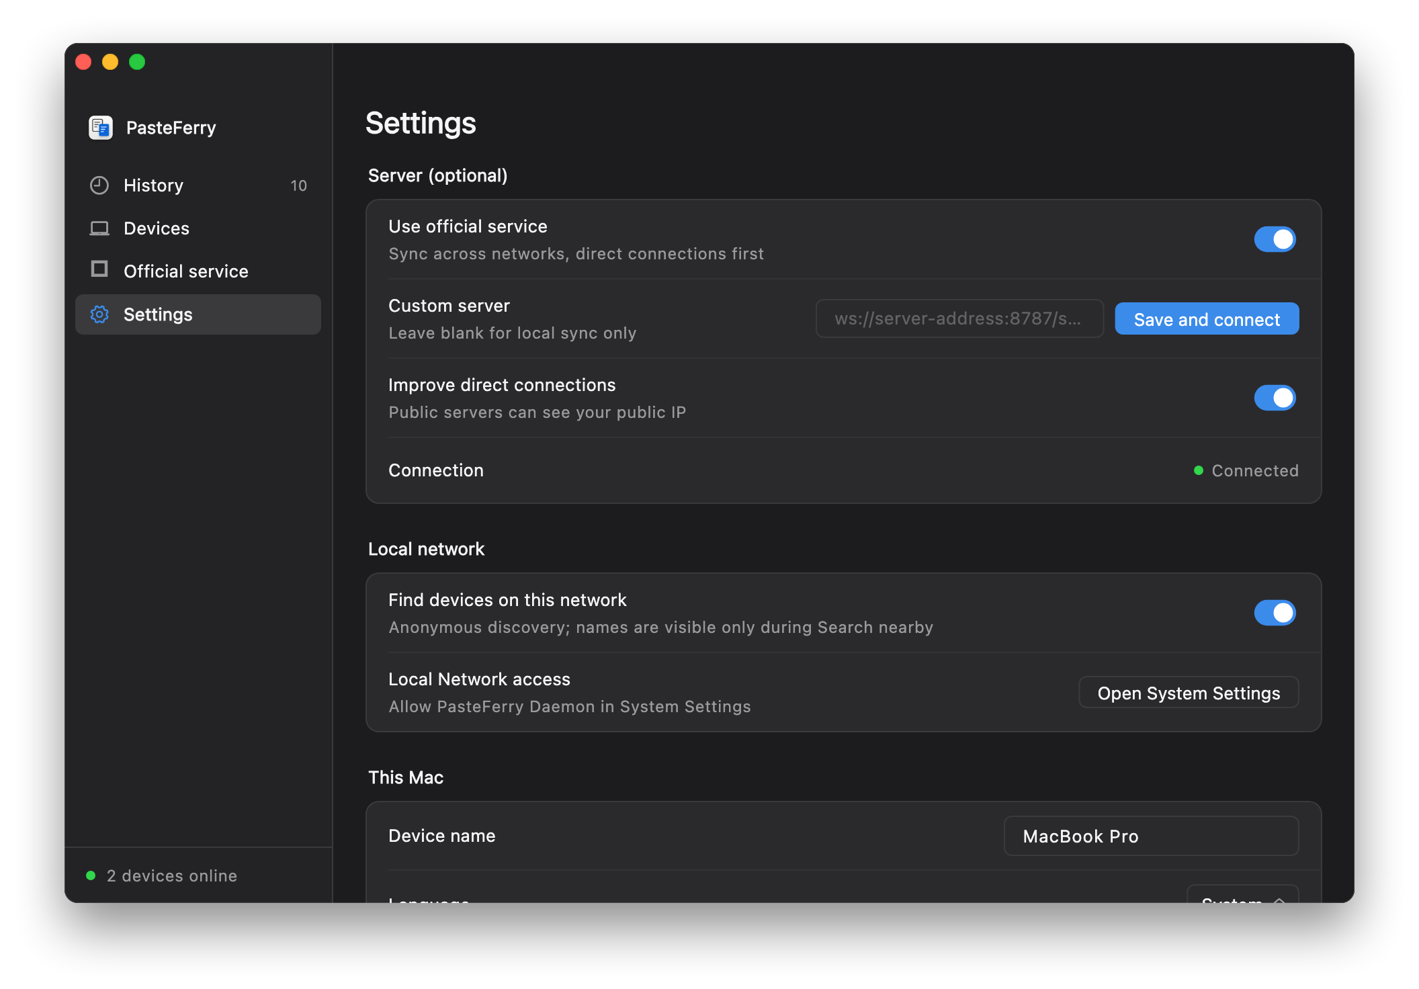
Task: Click the "Connection" row label
Action: coord(436,470)
